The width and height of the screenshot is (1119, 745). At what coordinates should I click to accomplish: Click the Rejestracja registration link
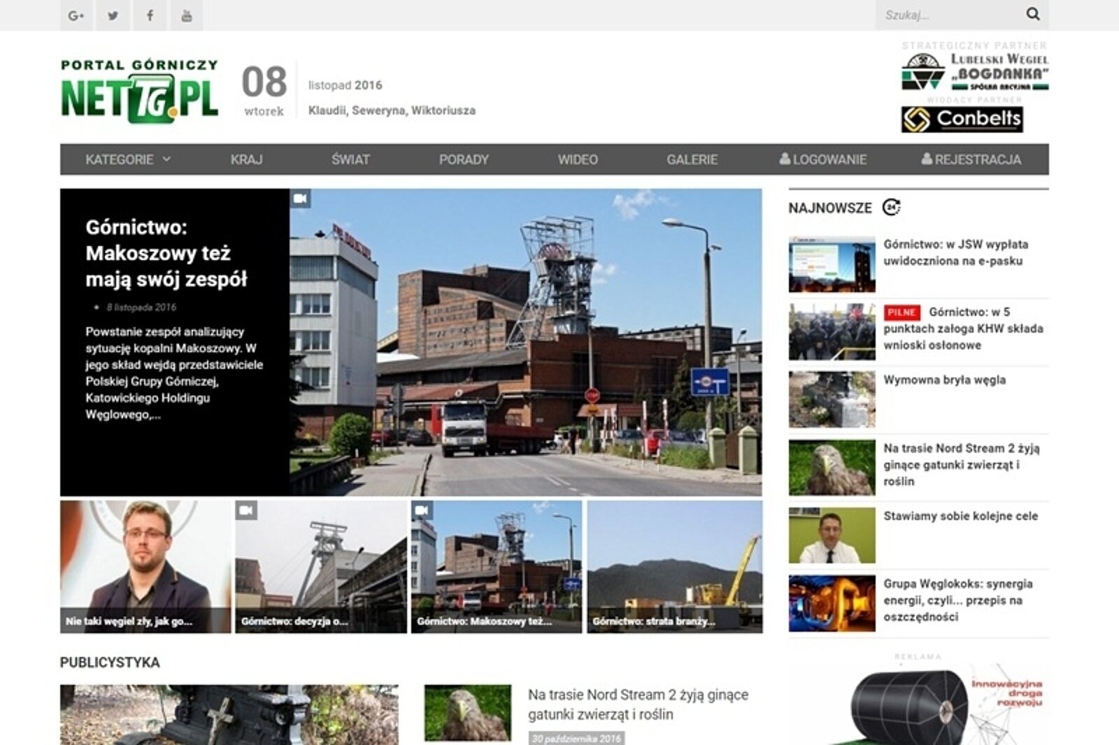point(971,159)
